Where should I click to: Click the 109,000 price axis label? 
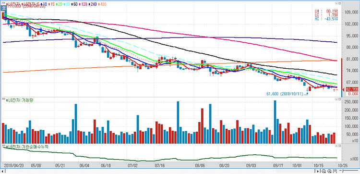point(351,12)
